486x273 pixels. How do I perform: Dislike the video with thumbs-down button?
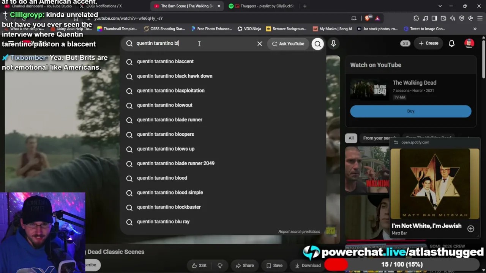click(220, 265)
